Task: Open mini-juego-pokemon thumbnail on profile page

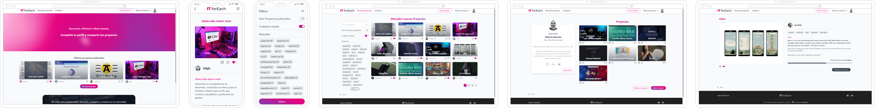Action: [x=593, y=73]
